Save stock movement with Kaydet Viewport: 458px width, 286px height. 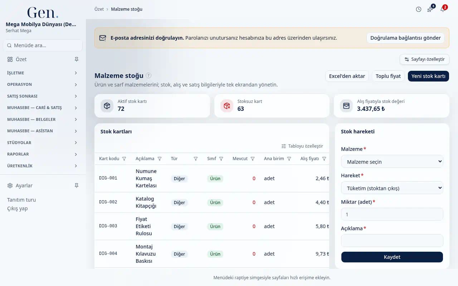[392, 257]
